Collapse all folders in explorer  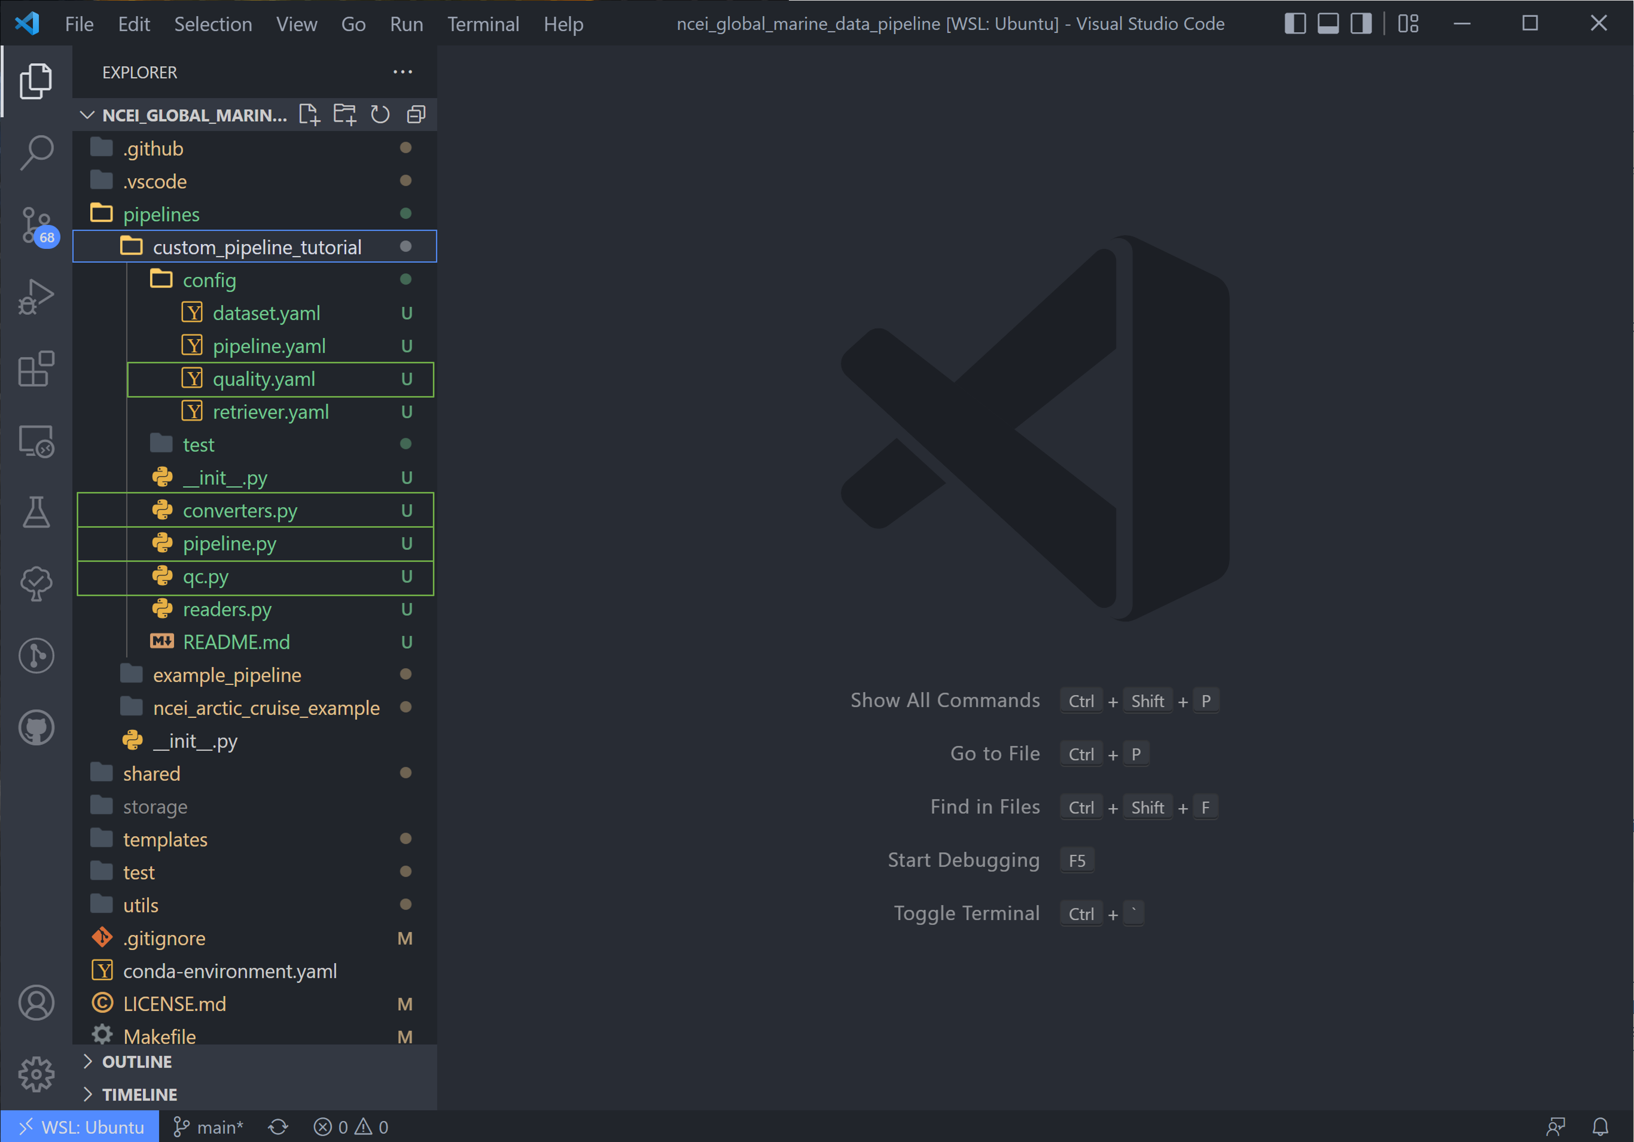click(416, 115)
